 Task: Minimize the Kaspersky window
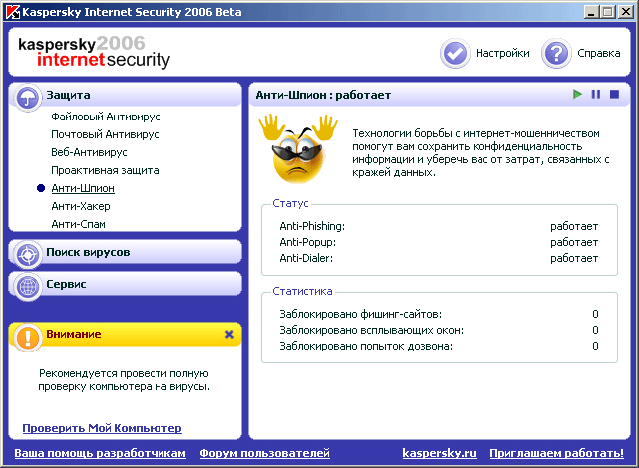pyautogui.click(x=591, y=12)
